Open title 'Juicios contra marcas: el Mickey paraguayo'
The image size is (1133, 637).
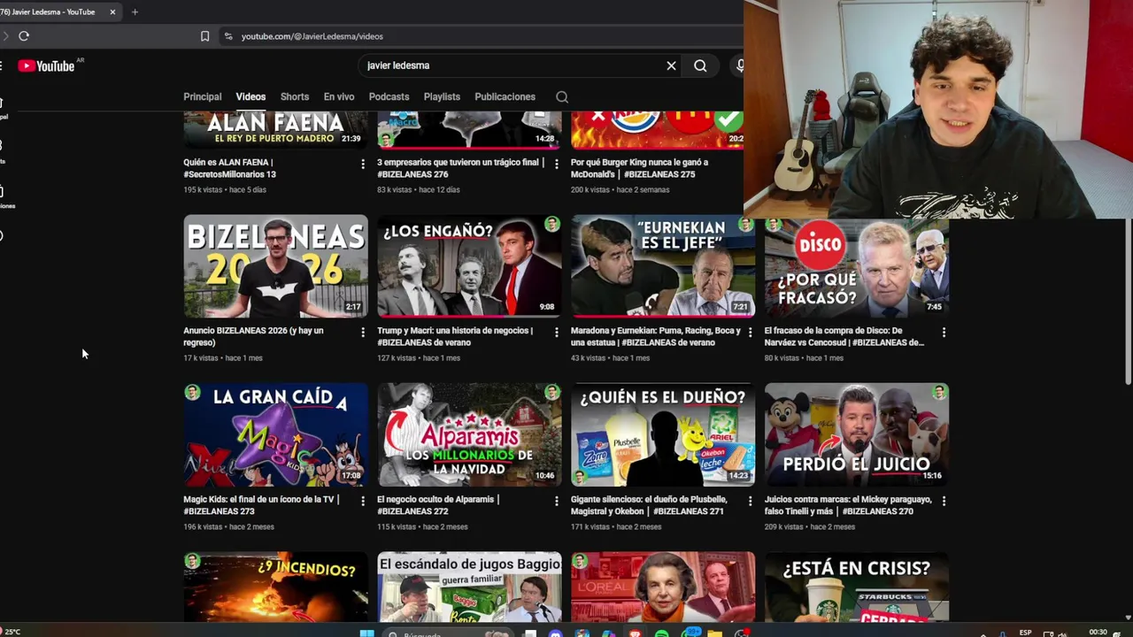tap(848, 505)
